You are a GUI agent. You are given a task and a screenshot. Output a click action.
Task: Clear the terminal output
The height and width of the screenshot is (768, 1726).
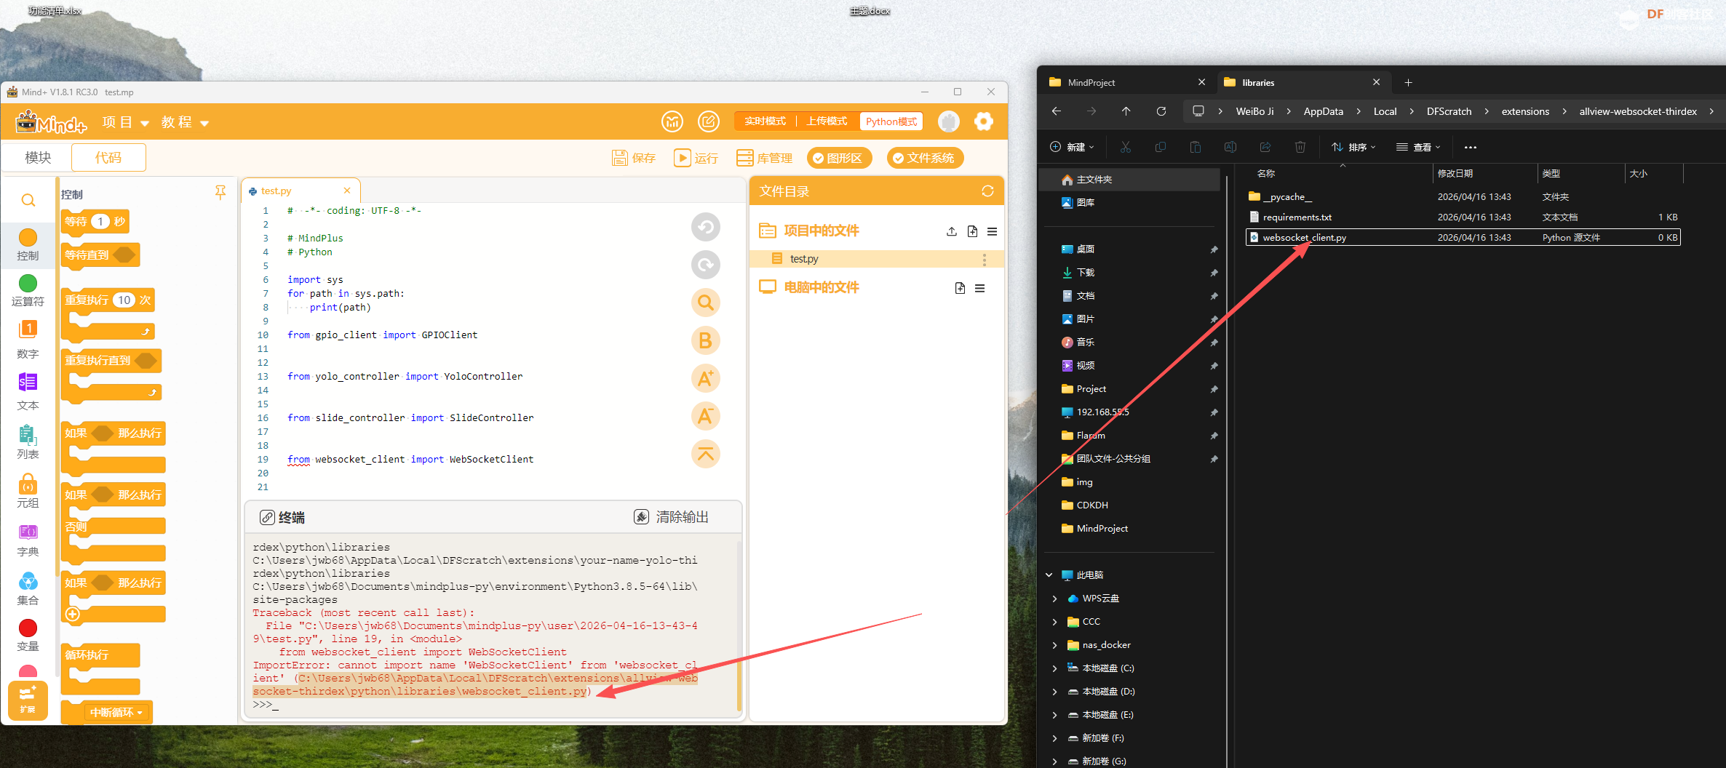(x=671, y=517)
